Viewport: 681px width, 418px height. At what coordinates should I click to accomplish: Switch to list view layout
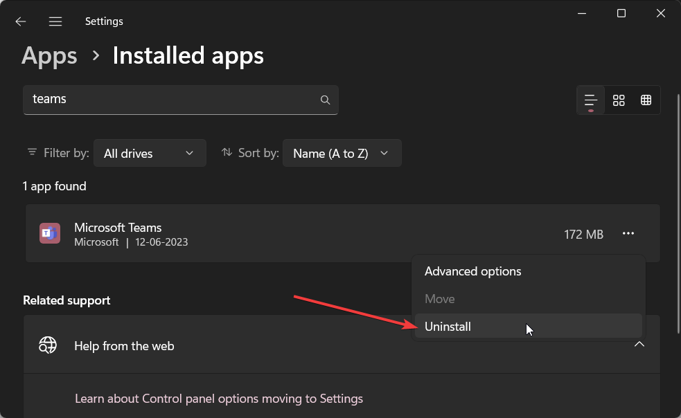pos(591,100)
